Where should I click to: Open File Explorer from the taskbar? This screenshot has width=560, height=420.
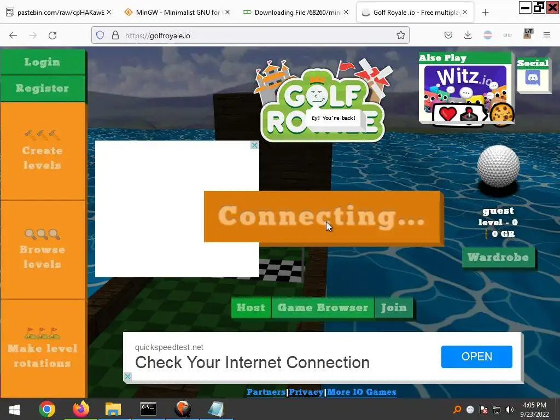[113, 409]
